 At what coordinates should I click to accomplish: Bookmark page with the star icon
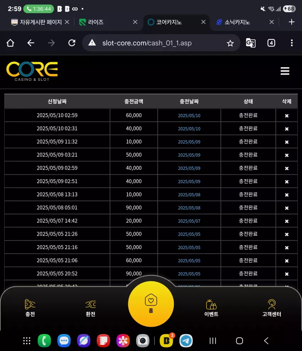(230, 43)
